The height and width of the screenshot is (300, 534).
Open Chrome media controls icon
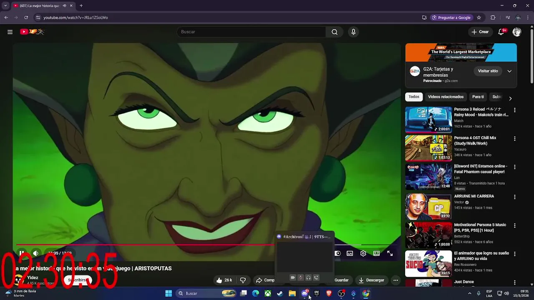tap(508, 17)
